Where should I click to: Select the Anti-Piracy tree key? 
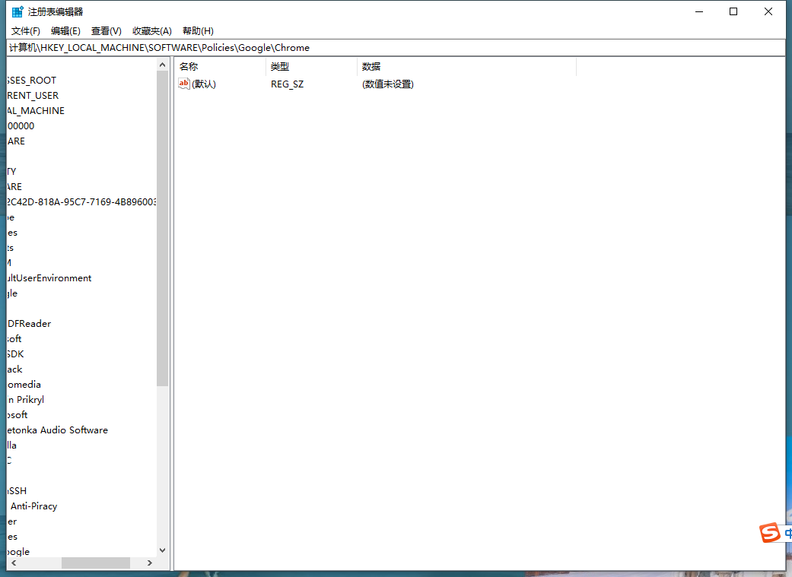click(x=33, y=506)
